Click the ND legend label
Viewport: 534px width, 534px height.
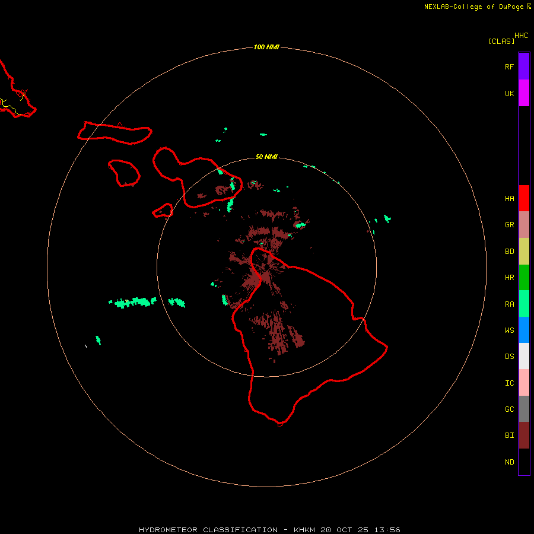point(509,462)
